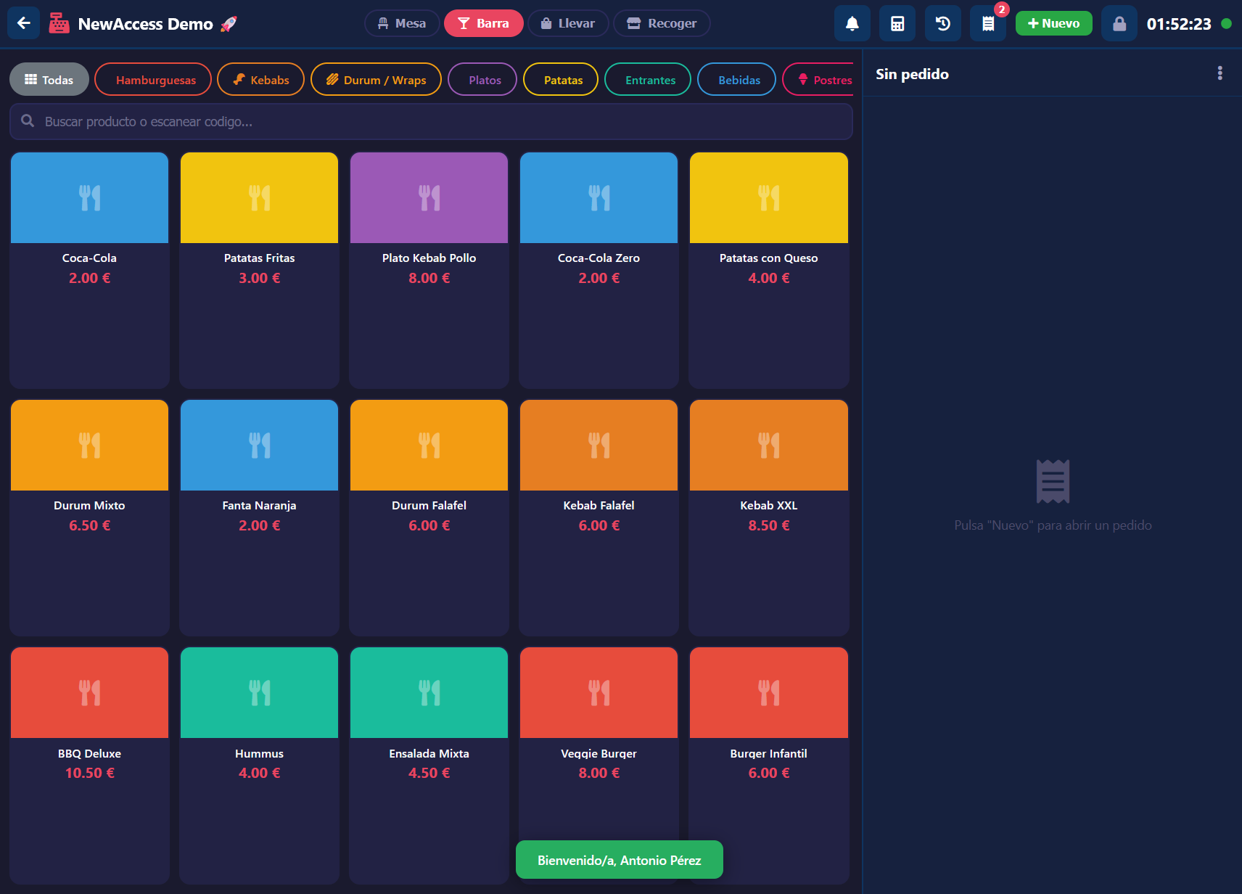Viewport: 1242px width, 894px height.
Task: Filter by Bebidas category
Action: pyautogui.click(x=736, y=79)
